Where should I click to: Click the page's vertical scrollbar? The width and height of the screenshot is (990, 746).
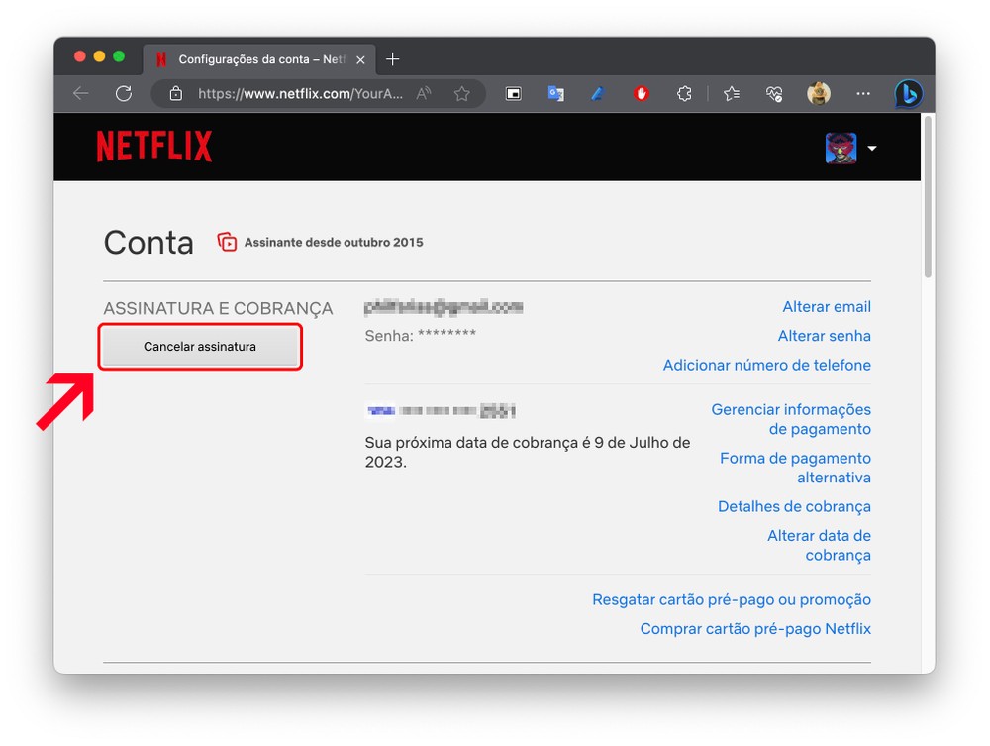point(928,198)
